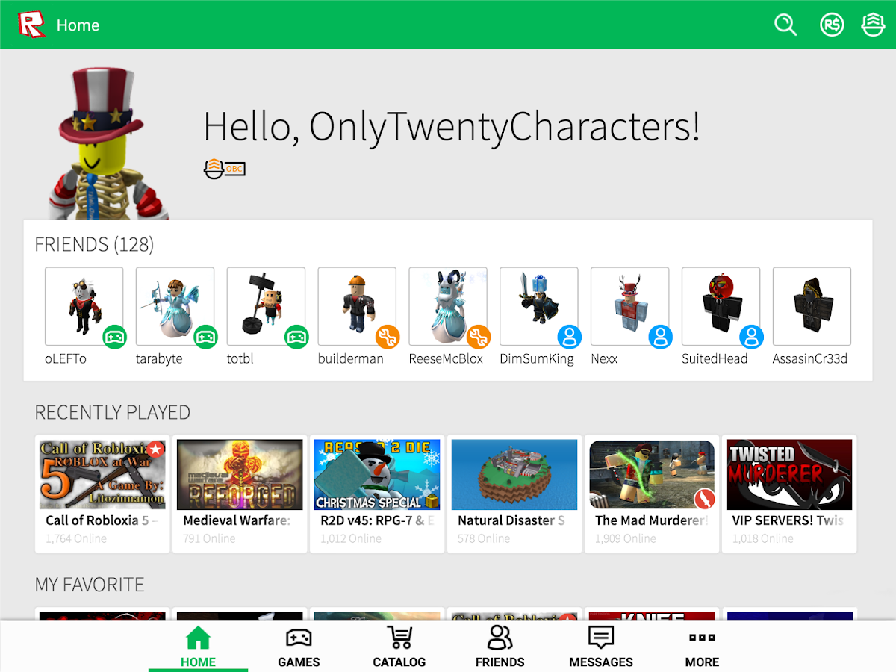Image resolution: width=896 pixels, height=672 pixels.
Task: Open the Natural Disaster Survival game thumbnail
Action: [514, 474]
